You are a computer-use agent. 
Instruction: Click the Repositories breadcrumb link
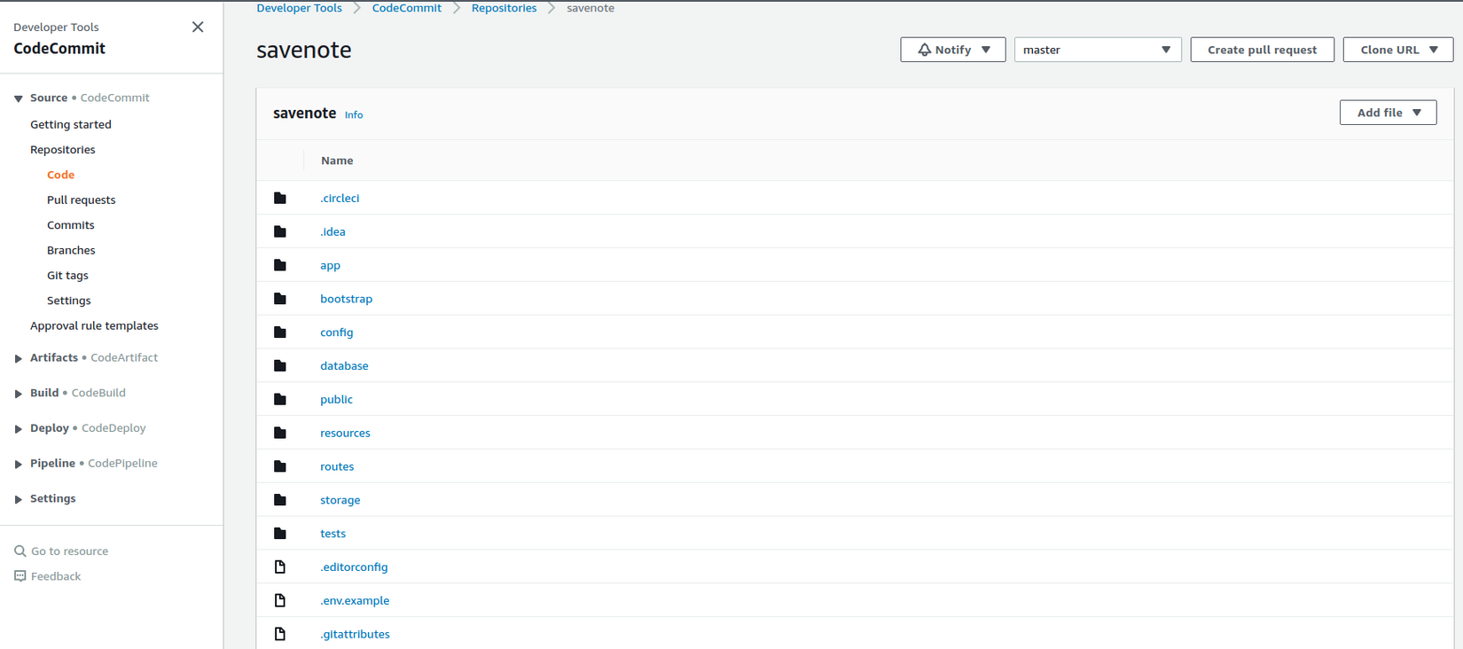(504, 8)
